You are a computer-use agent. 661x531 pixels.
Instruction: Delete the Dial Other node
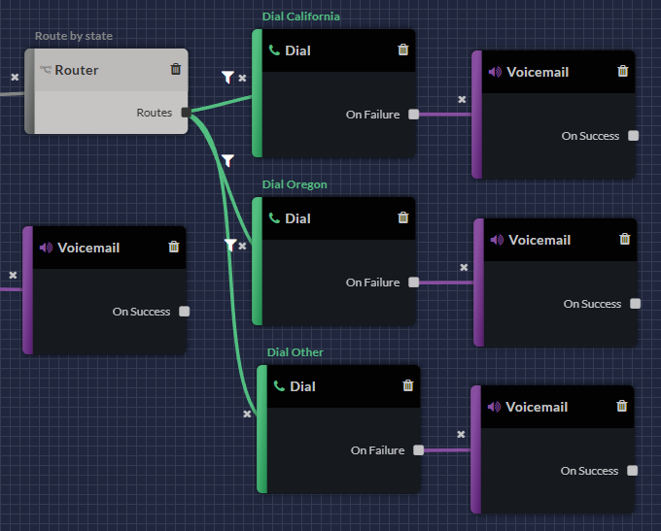408,385
